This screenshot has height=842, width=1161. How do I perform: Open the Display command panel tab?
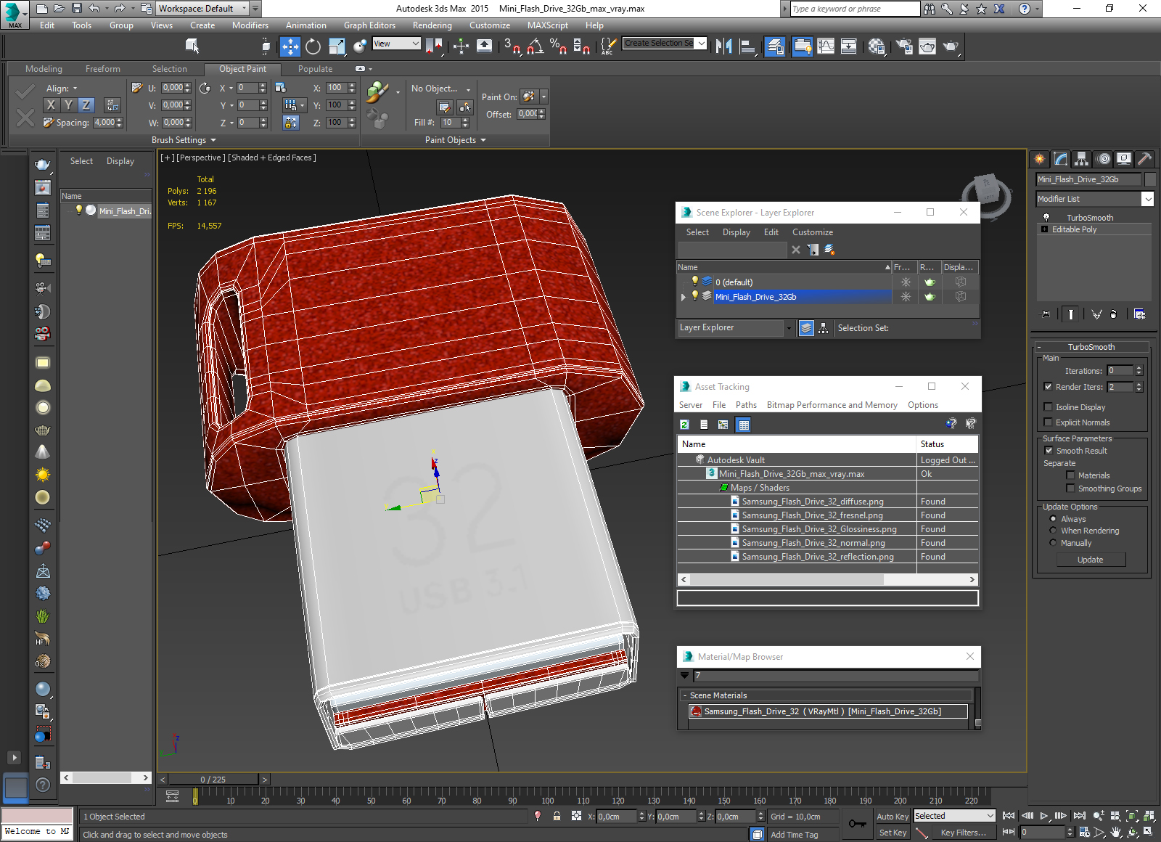[x=1124, y=158]
